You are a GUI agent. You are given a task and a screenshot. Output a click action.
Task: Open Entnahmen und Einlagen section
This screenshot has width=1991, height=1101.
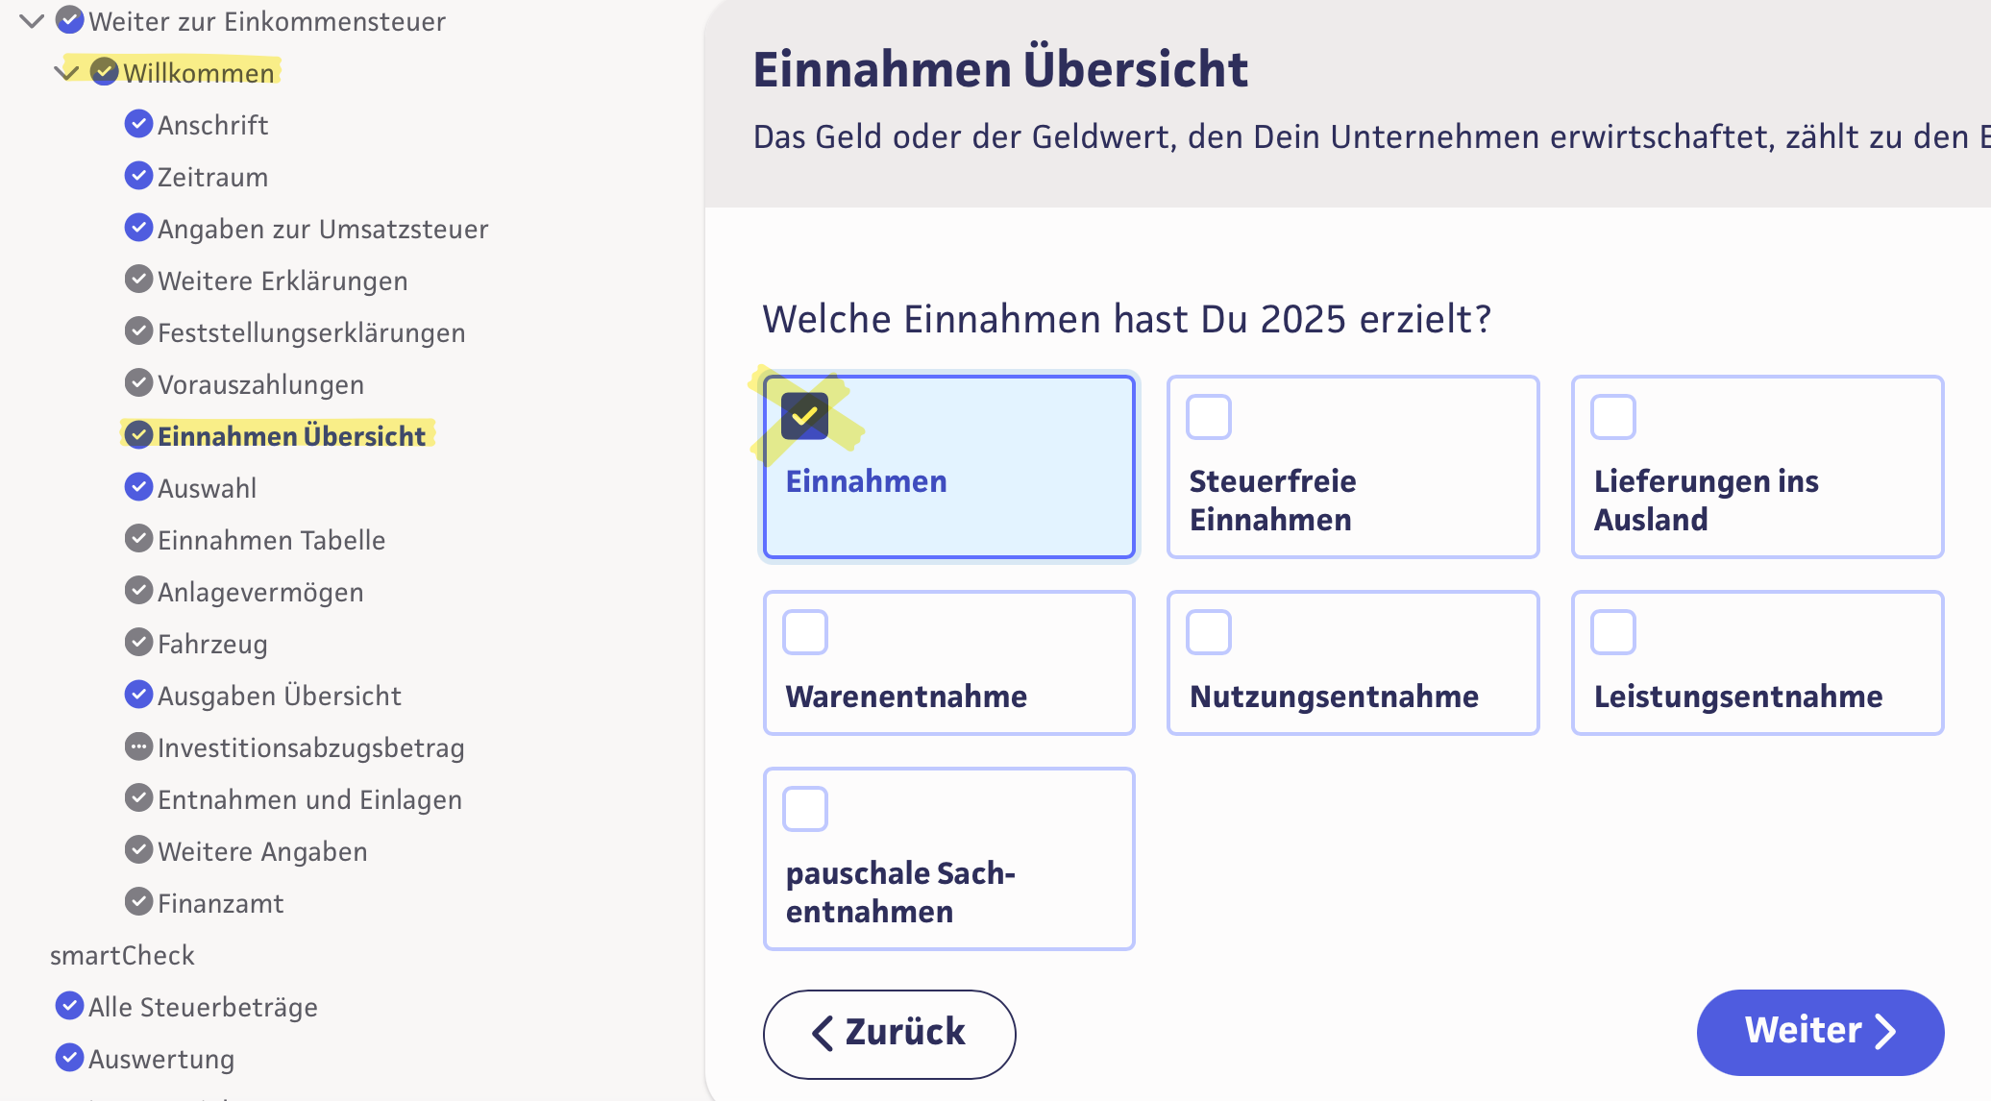coord(309,799)
